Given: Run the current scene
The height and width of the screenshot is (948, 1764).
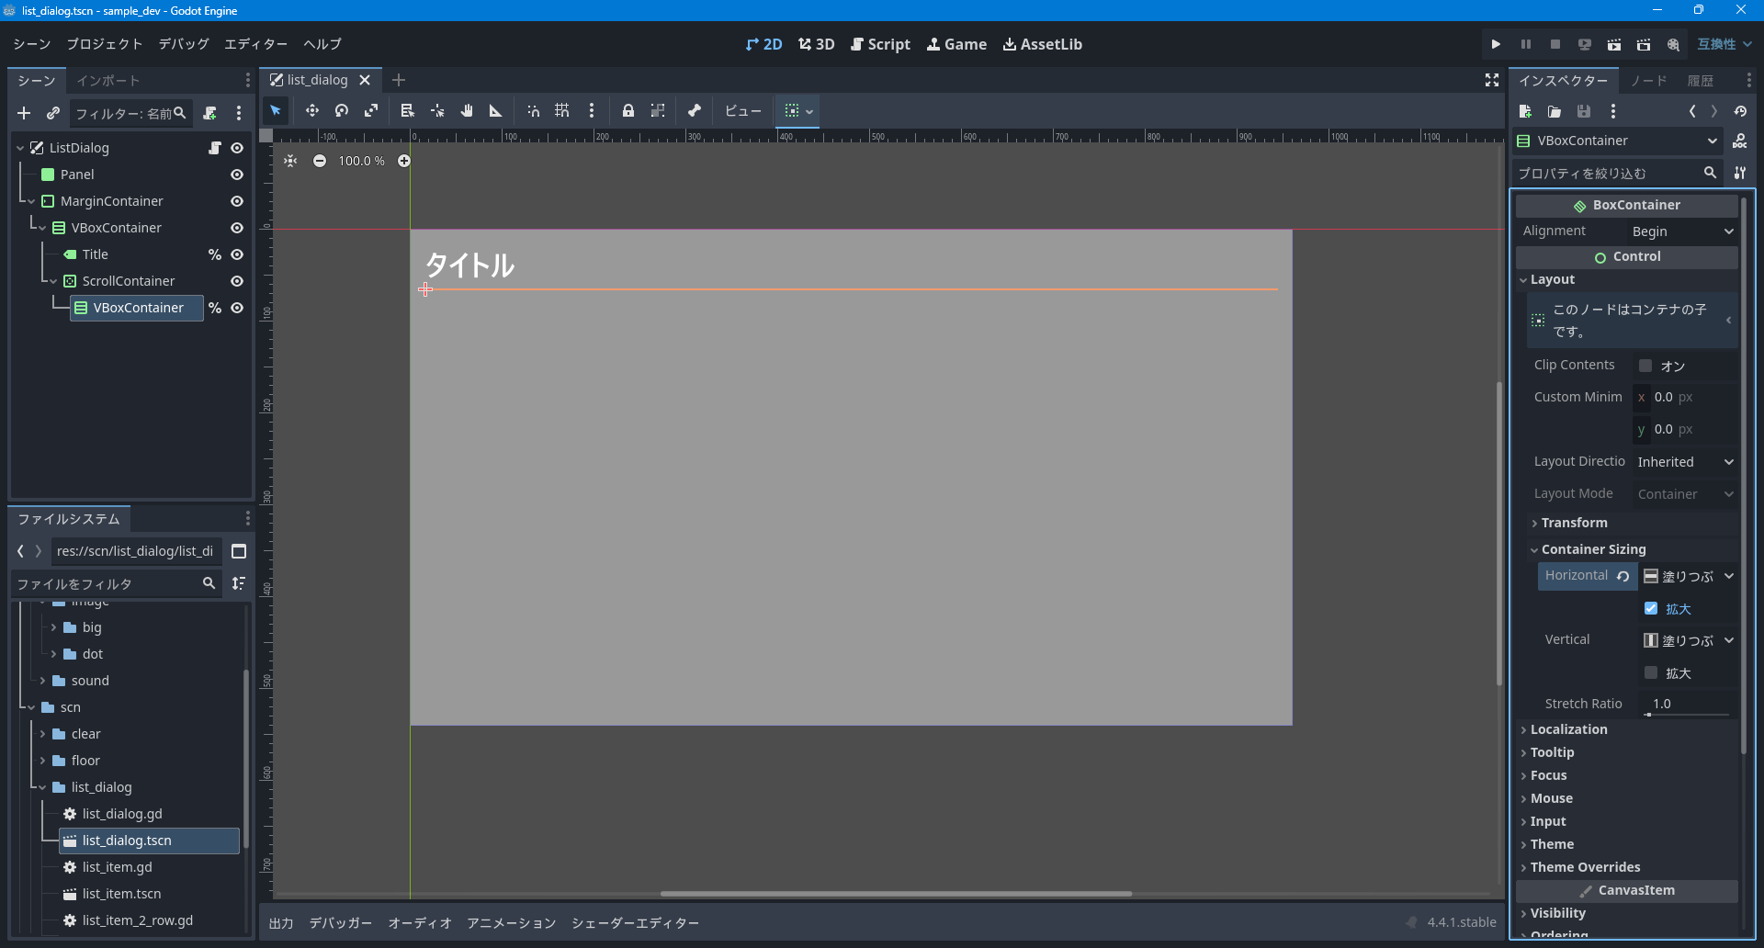Looking at the screenshot, I should tap(1614, 44).
